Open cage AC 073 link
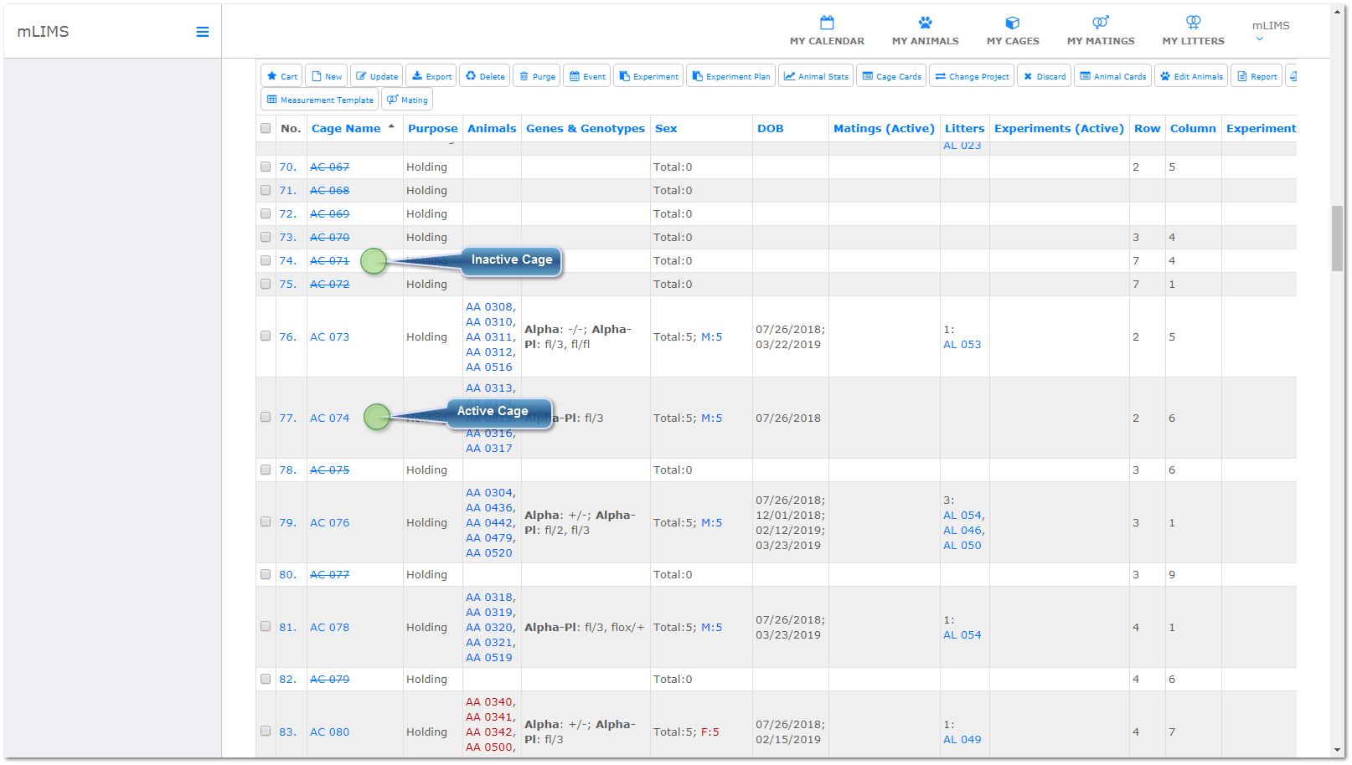 (x=329, y=336)
